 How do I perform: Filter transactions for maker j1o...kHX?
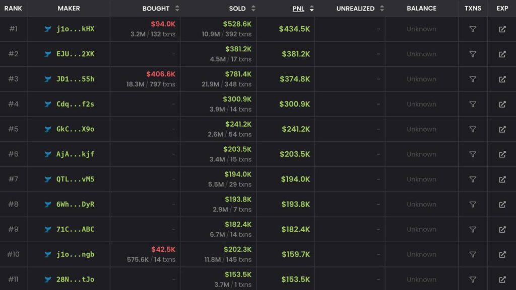473,29
